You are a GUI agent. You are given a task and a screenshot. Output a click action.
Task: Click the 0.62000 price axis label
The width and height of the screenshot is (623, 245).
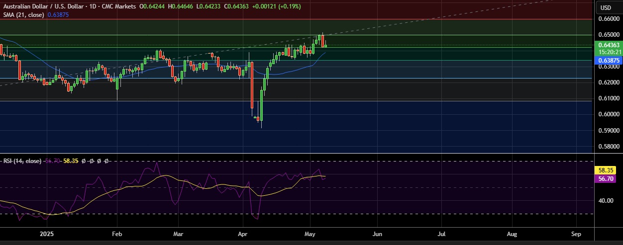coord(608,82)
